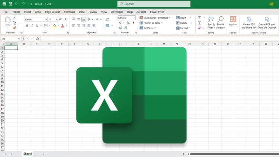
Task: Click the Undo arrow icon
Action: [x=16, y=4]
